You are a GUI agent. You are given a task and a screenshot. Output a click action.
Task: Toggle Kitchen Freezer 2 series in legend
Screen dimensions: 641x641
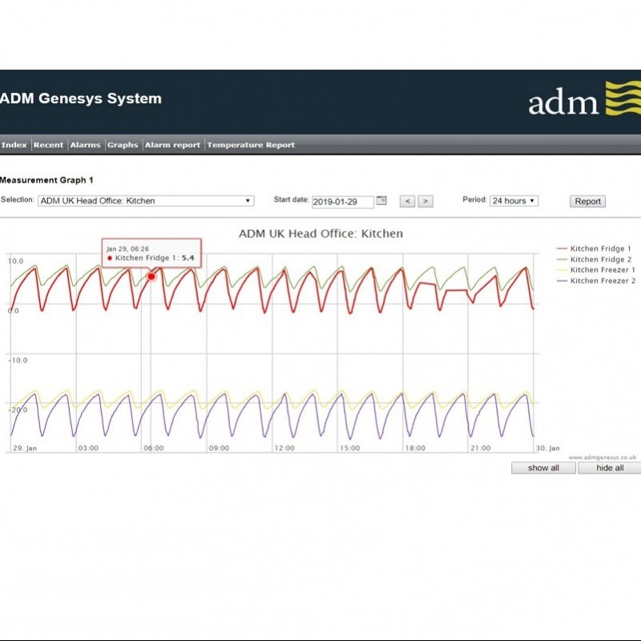pos(596,281)
